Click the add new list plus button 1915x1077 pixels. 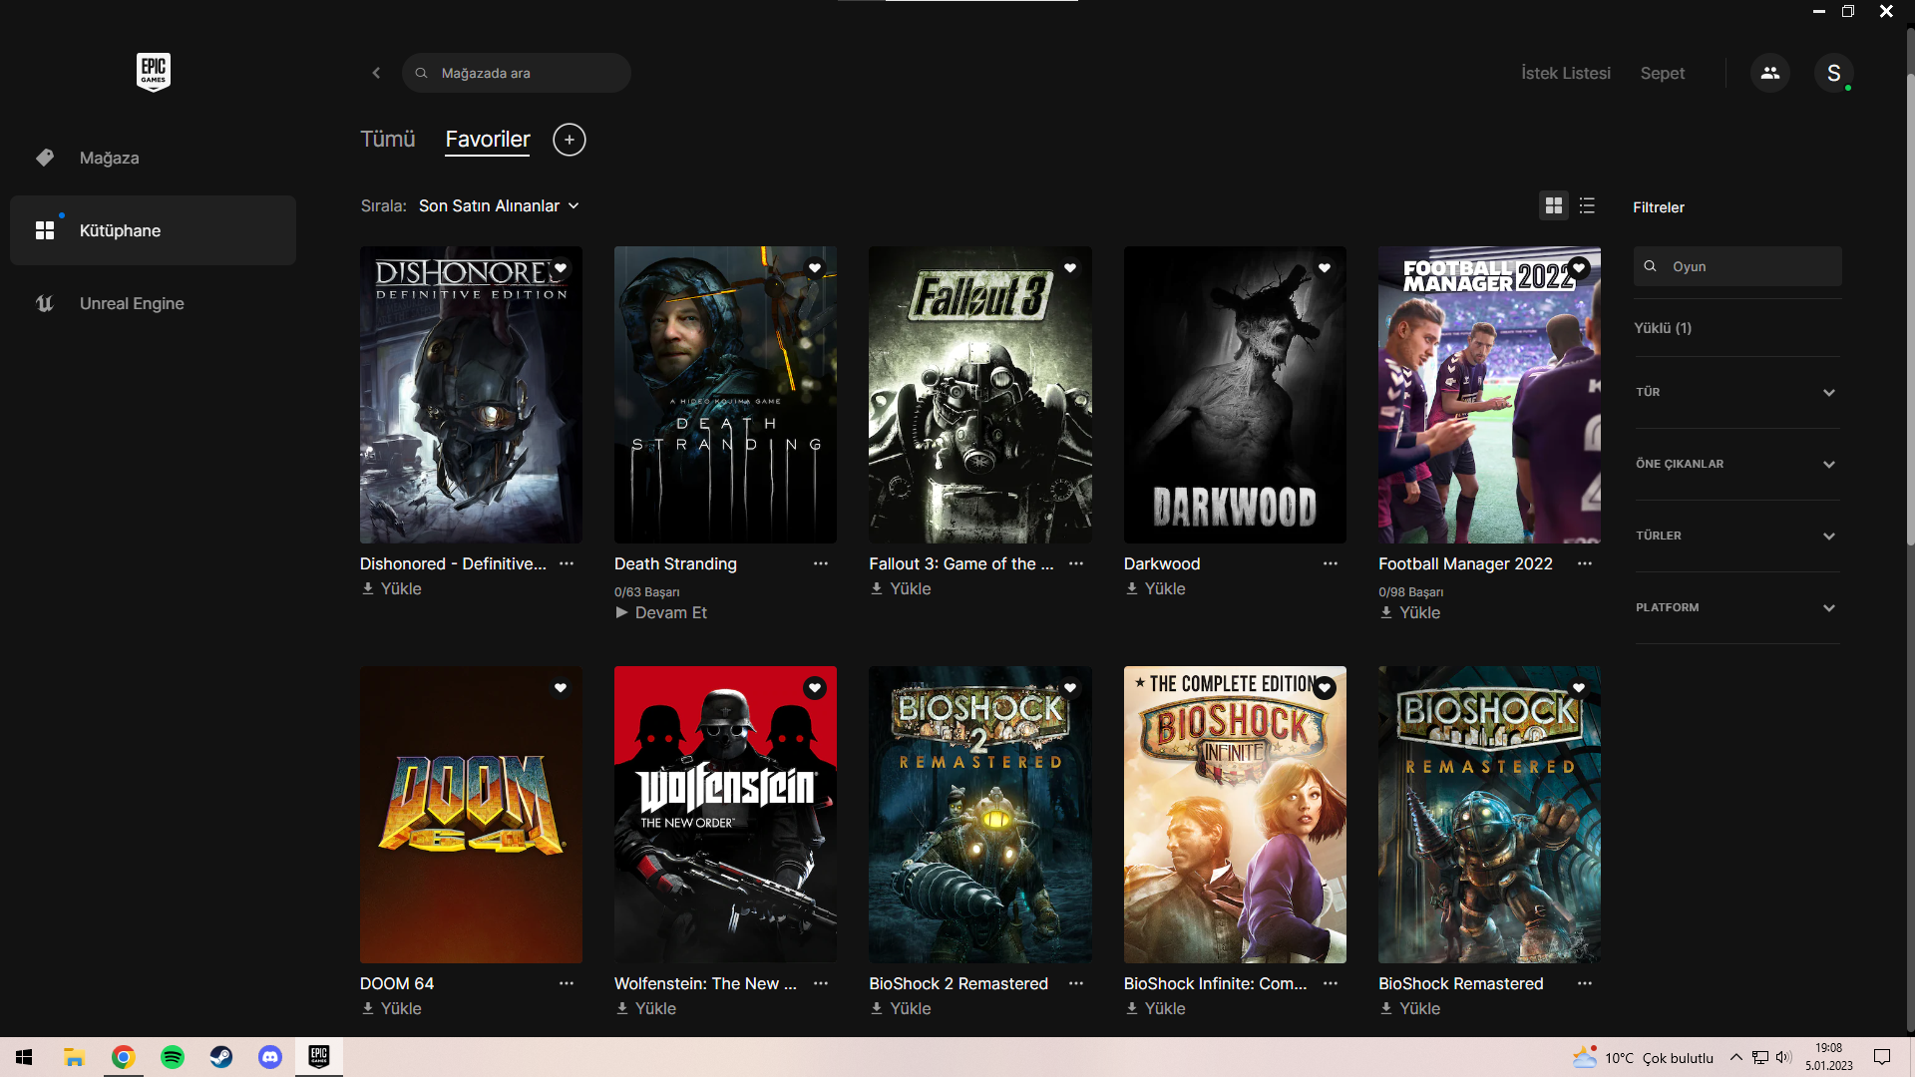(x=570, y=140)
